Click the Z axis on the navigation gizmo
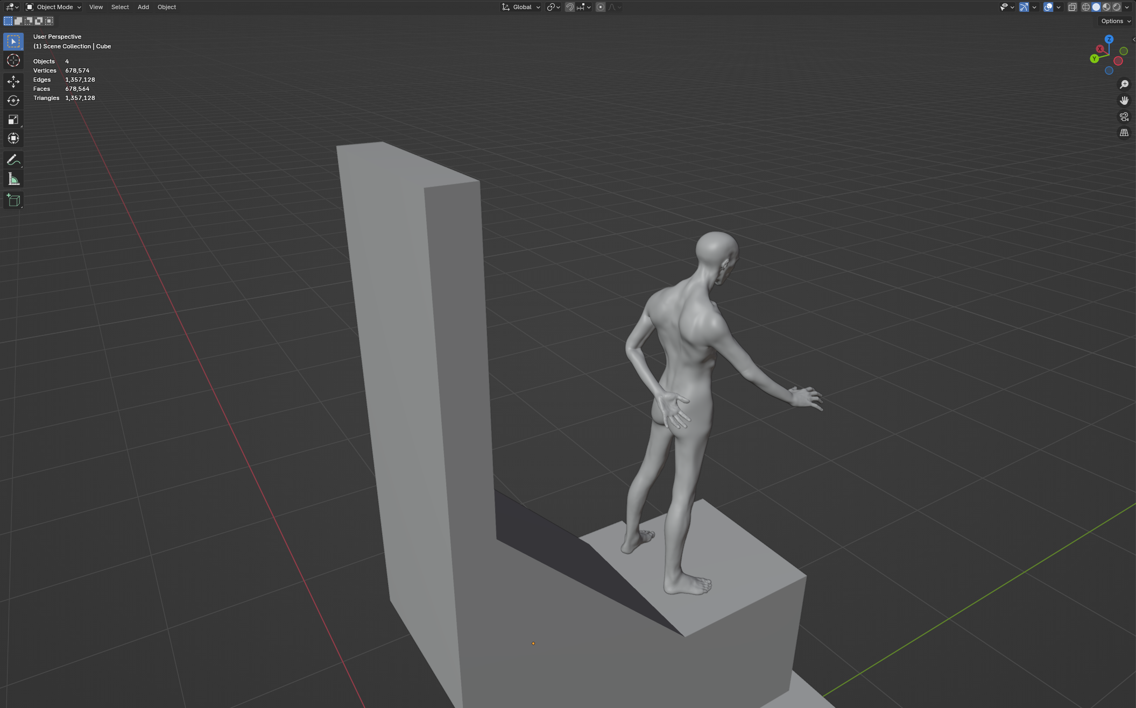Image resolution: width=1136 pixels, height=708 pixels. coord(1109,39)
